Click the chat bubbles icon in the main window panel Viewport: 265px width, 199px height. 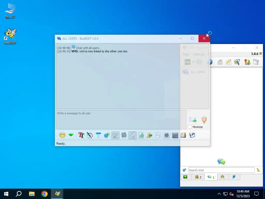point(221,162)
